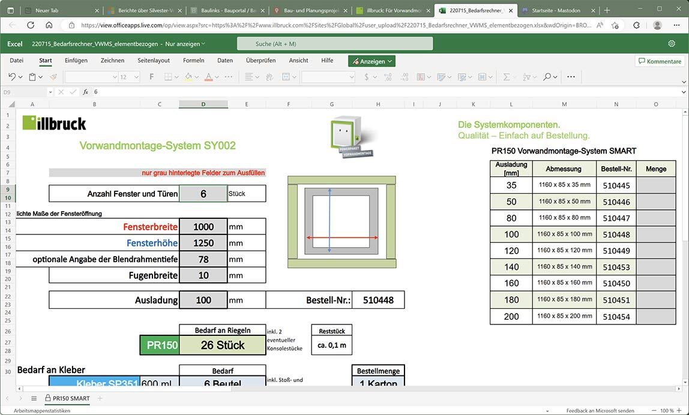689x415 pixels.
Task: Open the Seitenlayout tab
Action: 154,61
